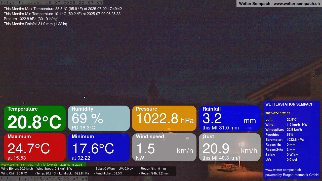
Task: Click 'Regen /24h: 3.2 mm' in status bar
Action: 154,173
